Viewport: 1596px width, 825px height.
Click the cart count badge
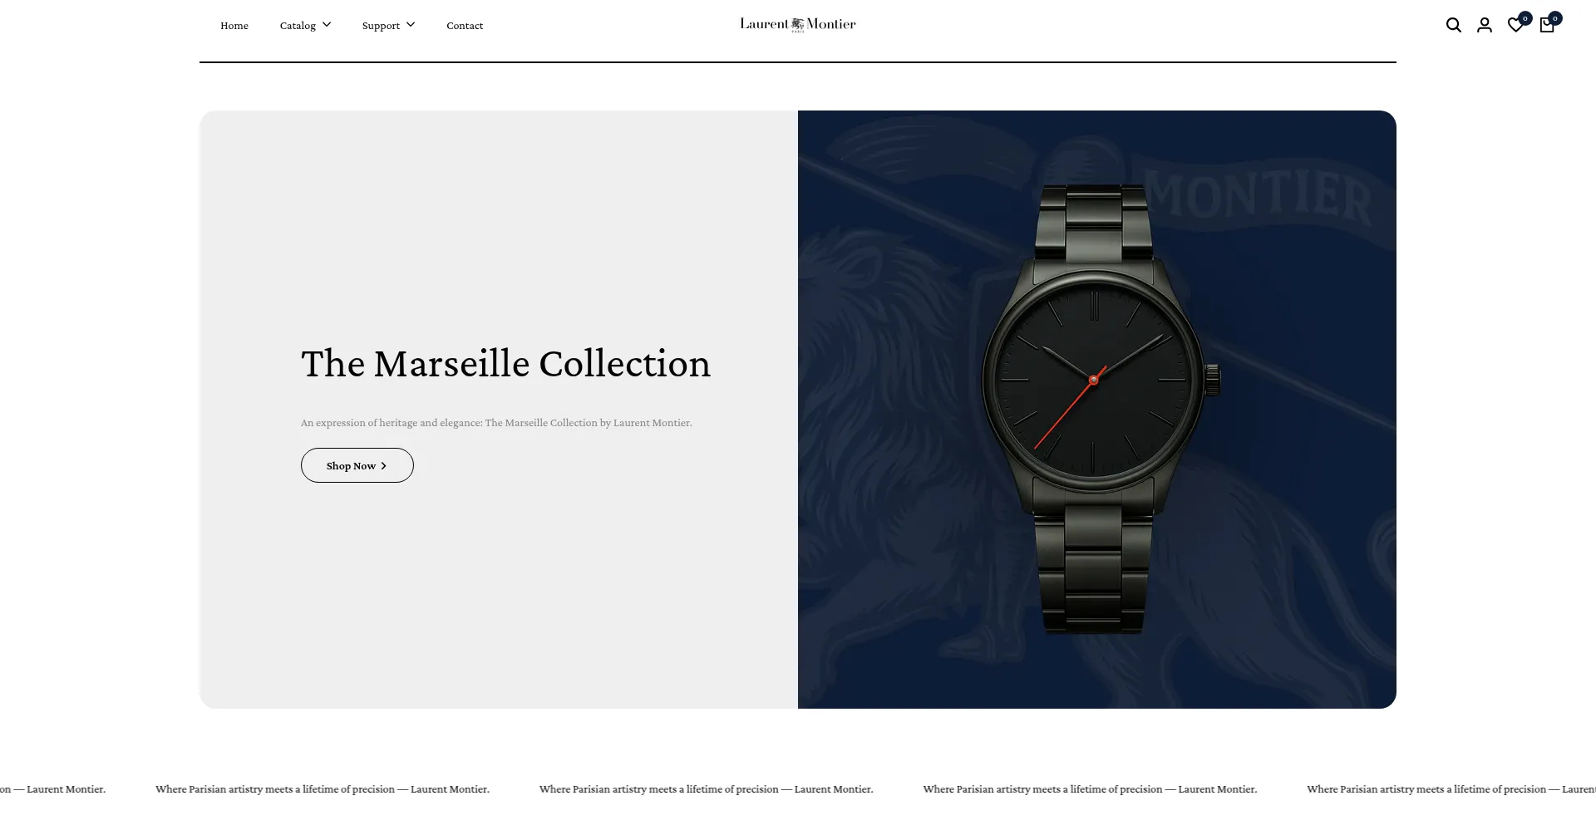[x=1555, y=18]
